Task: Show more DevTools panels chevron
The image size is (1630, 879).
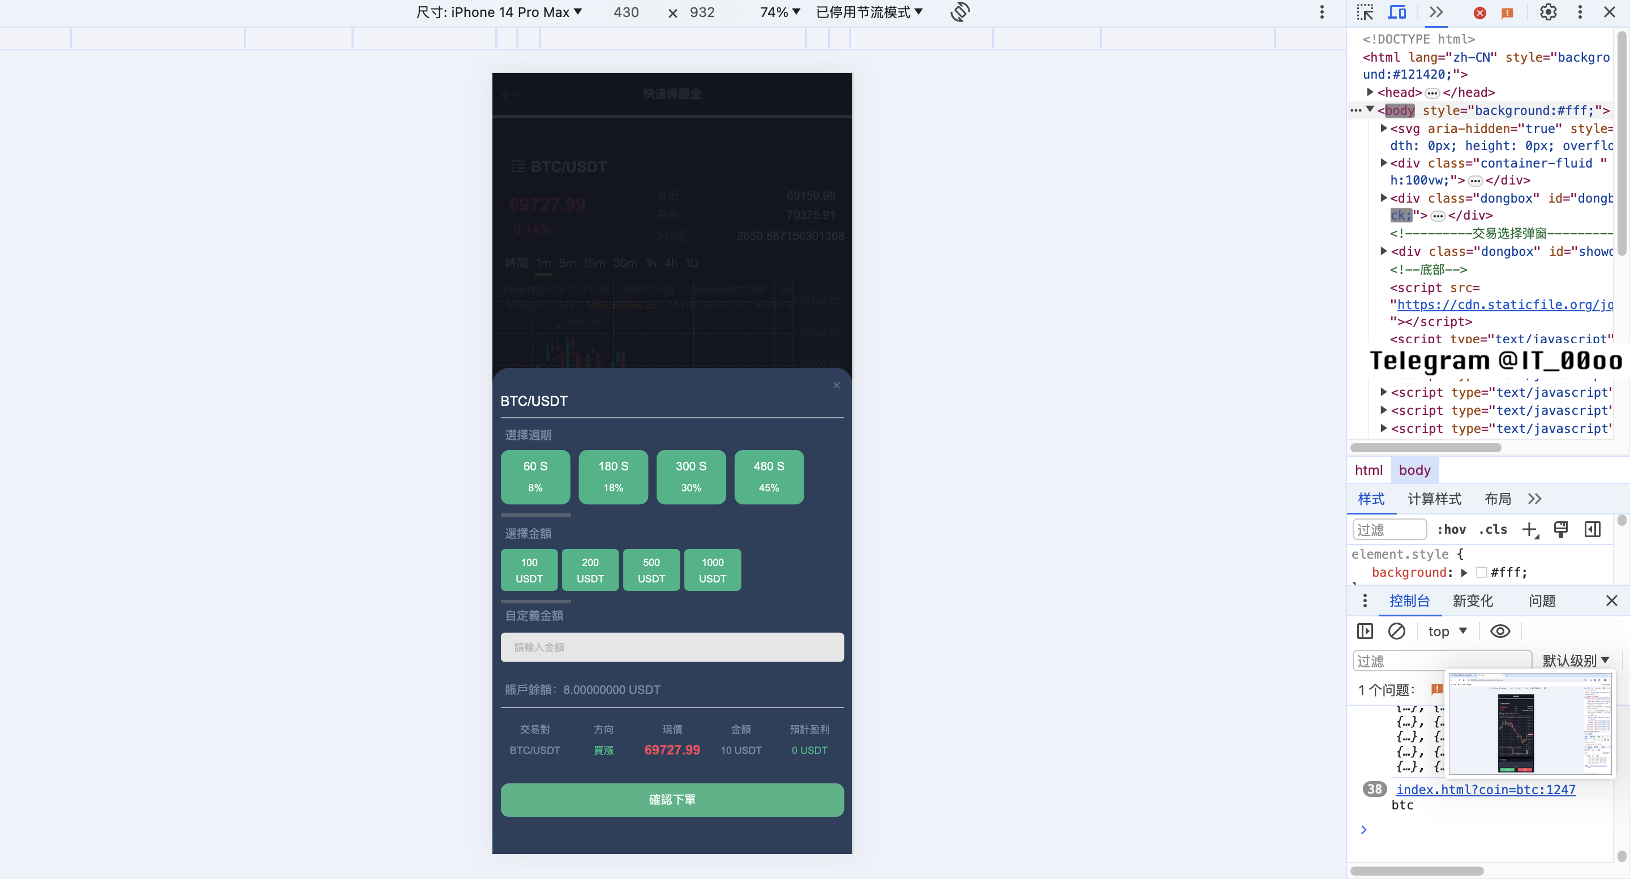Action: [x=1436, y=12]
